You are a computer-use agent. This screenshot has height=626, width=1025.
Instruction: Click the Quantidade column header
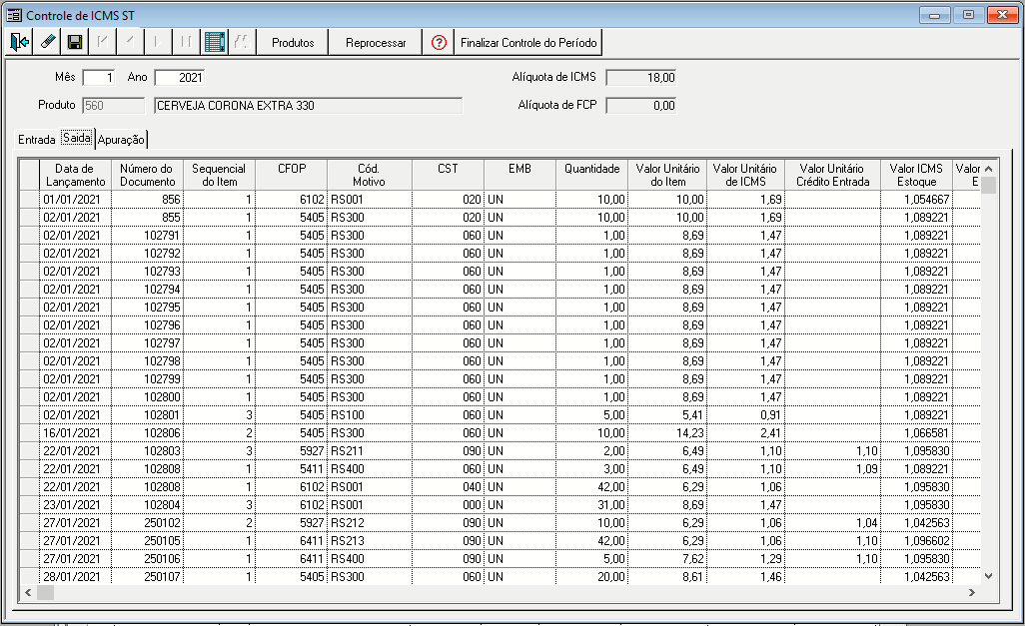tap(591, 175)
